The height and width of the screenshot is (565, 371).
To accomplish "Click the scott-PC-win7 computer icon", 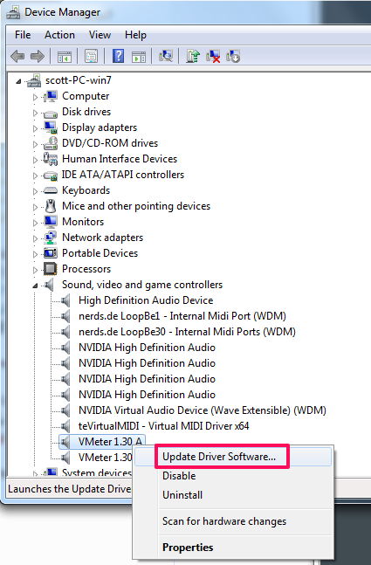I will tap(34, 80).
